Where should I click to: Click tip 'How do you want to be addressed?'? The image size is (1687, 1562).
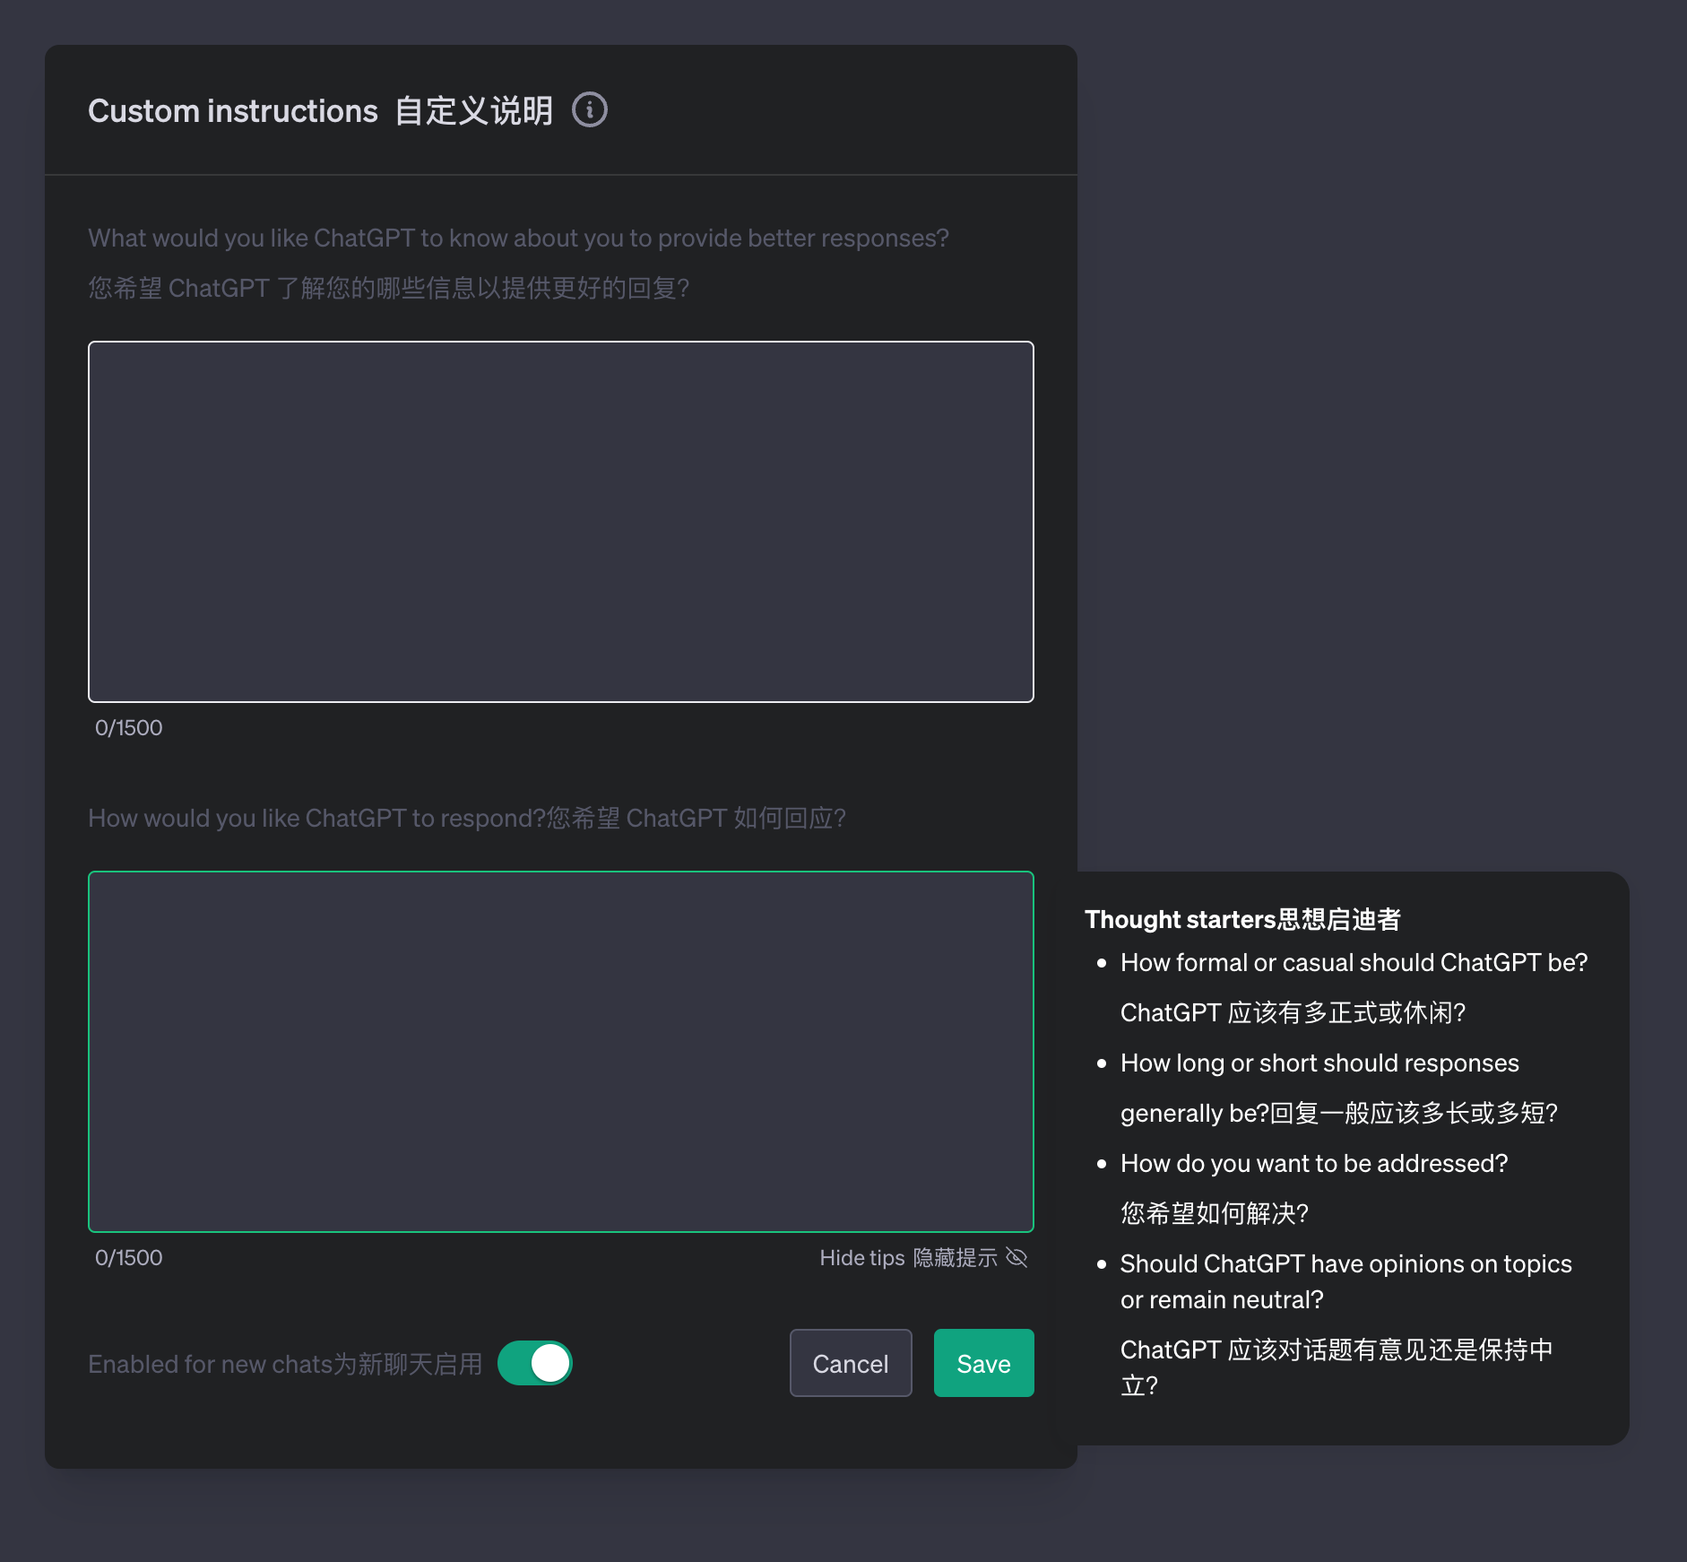(x=1314, y=1164)
